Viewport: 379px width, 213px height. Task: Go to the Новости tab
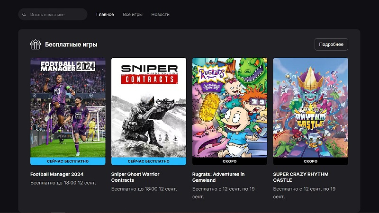[x=160, y=15]
